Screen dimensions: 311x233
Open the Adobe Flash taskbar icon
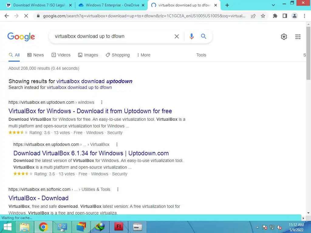click(x=119, y=227)
